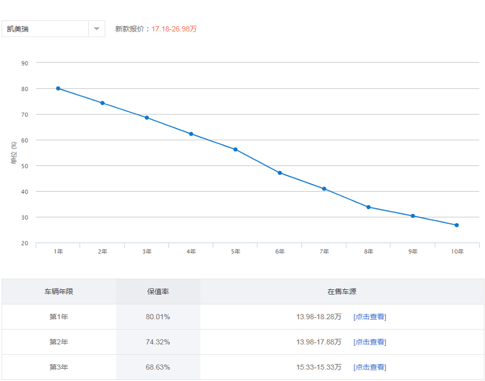The height and width of the screenshot is (381, 485).
Task: Select the 2年 data point on chart
Action: point(102,103)
